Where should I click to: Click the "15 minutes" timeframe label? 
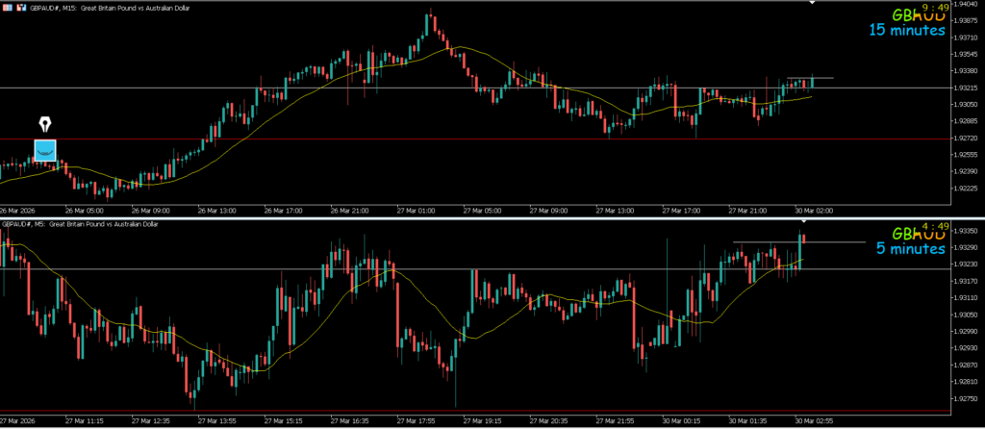click(x=907, y=31)
